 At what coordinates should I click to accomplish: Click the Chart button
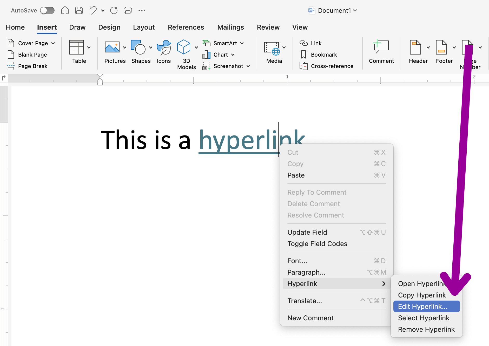click(x=215, y=55)
